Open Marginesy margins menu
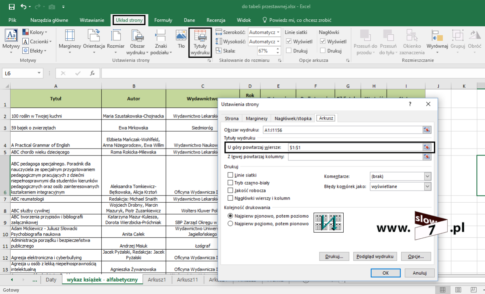The width and height of the screenshot is (485, 294). pyautogui.click(x=70, y=42)
